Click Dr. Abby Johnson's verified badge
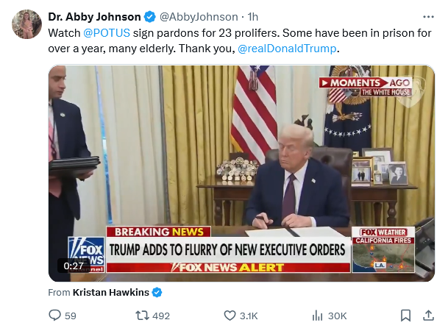Image resolution: width=448 pixels, height=331 pixels. pyautogui.click(x=150, y=17)
